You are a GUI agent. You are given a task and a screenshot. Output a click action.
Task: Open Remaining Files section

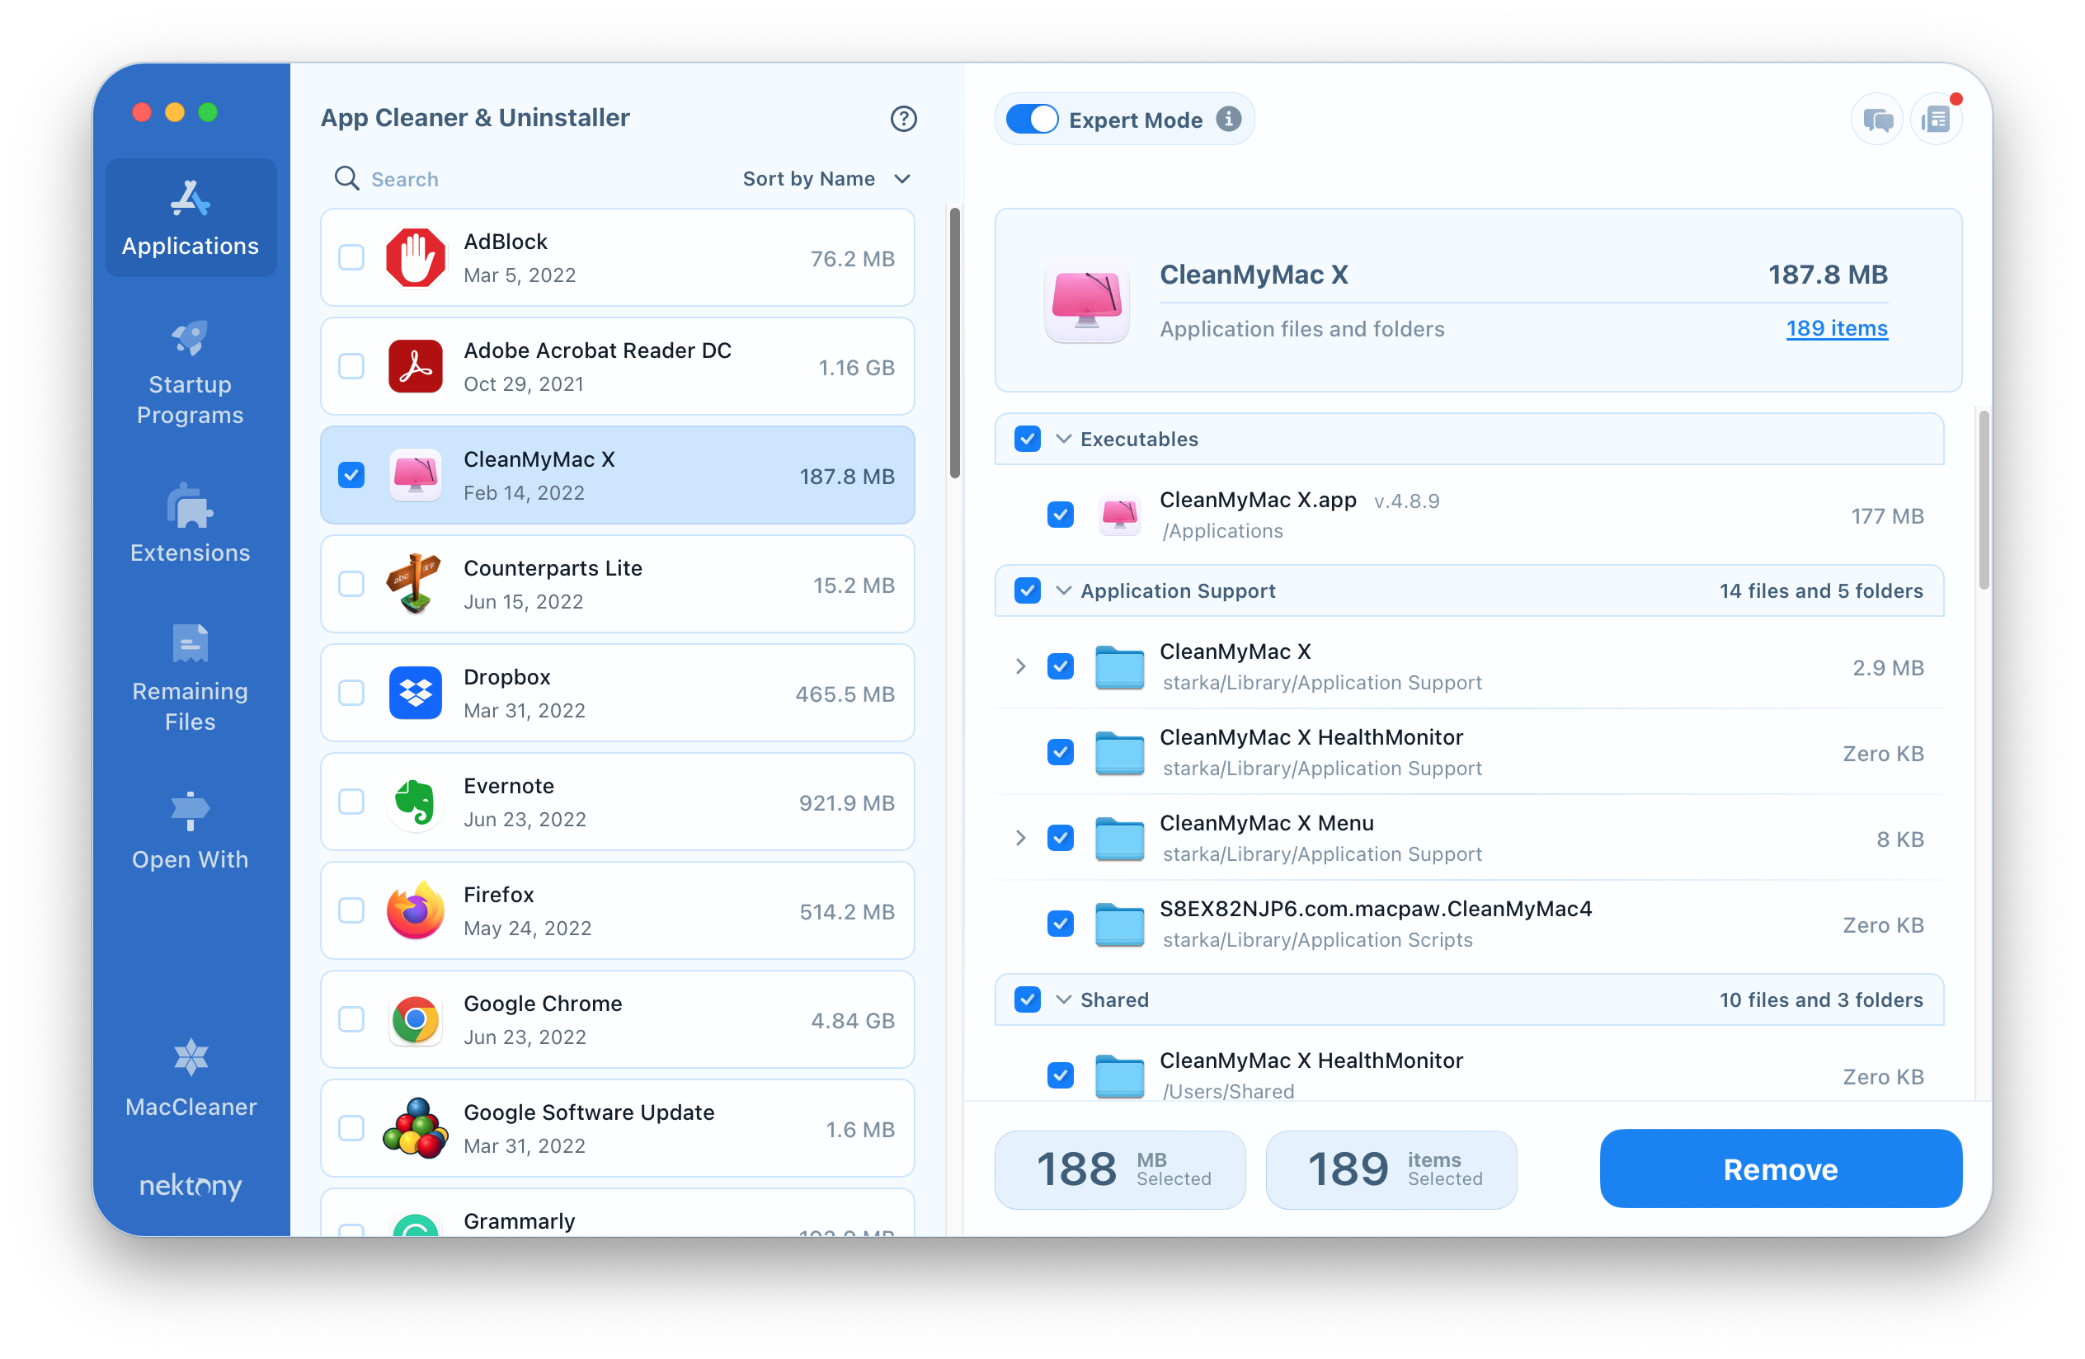tap(188, 684)
